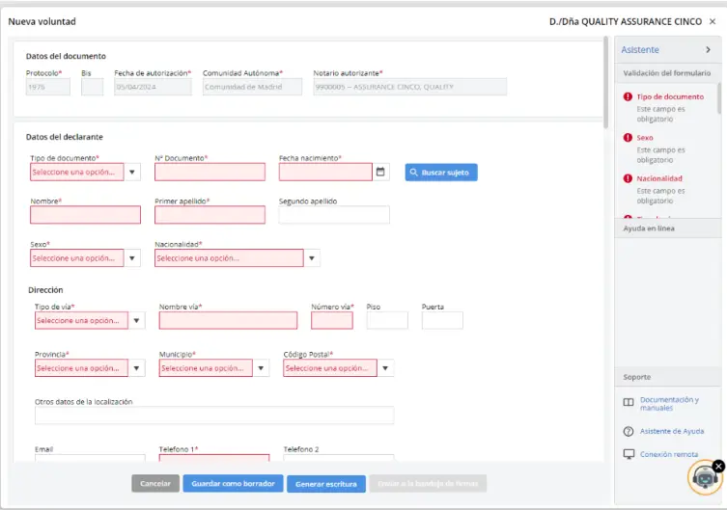Screen dimensions: 727x510
Task: Click the Tipo de documento error icon
Action: coord(629,96)
